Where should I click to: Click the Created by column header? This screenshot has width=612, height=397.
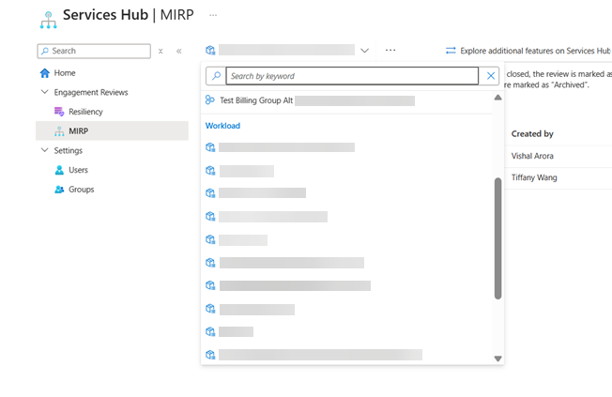(532, 134)
